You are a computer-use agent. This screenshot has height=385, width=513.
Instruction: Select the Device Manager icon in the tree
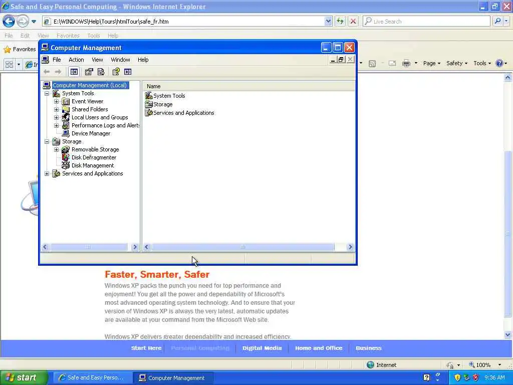tap(66, 133)
